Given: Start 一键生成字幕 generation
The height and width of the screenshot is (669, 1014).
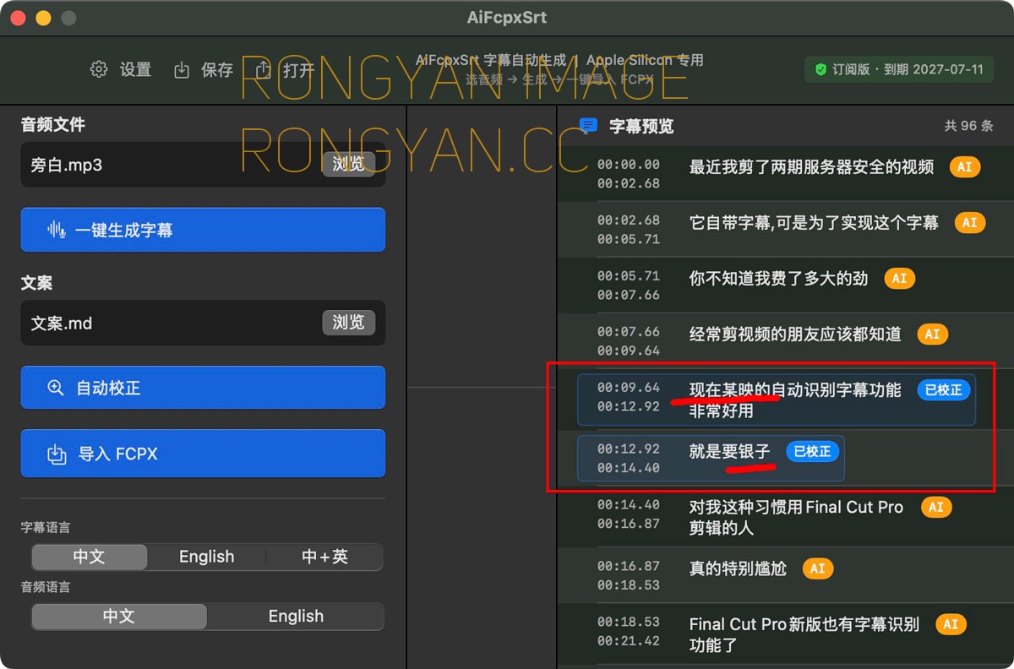Looking at the screenshot, I should coord(203,230).
